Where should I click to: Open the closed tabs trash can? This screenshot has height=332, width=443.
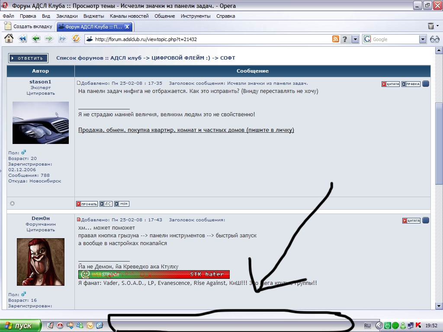click(430, 26)
